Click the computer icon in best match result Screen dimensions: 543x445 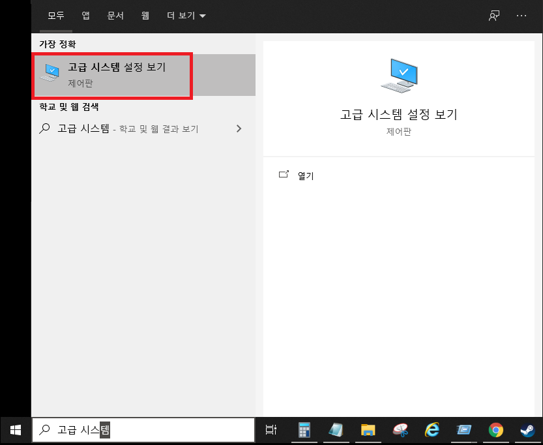[50, 72]
